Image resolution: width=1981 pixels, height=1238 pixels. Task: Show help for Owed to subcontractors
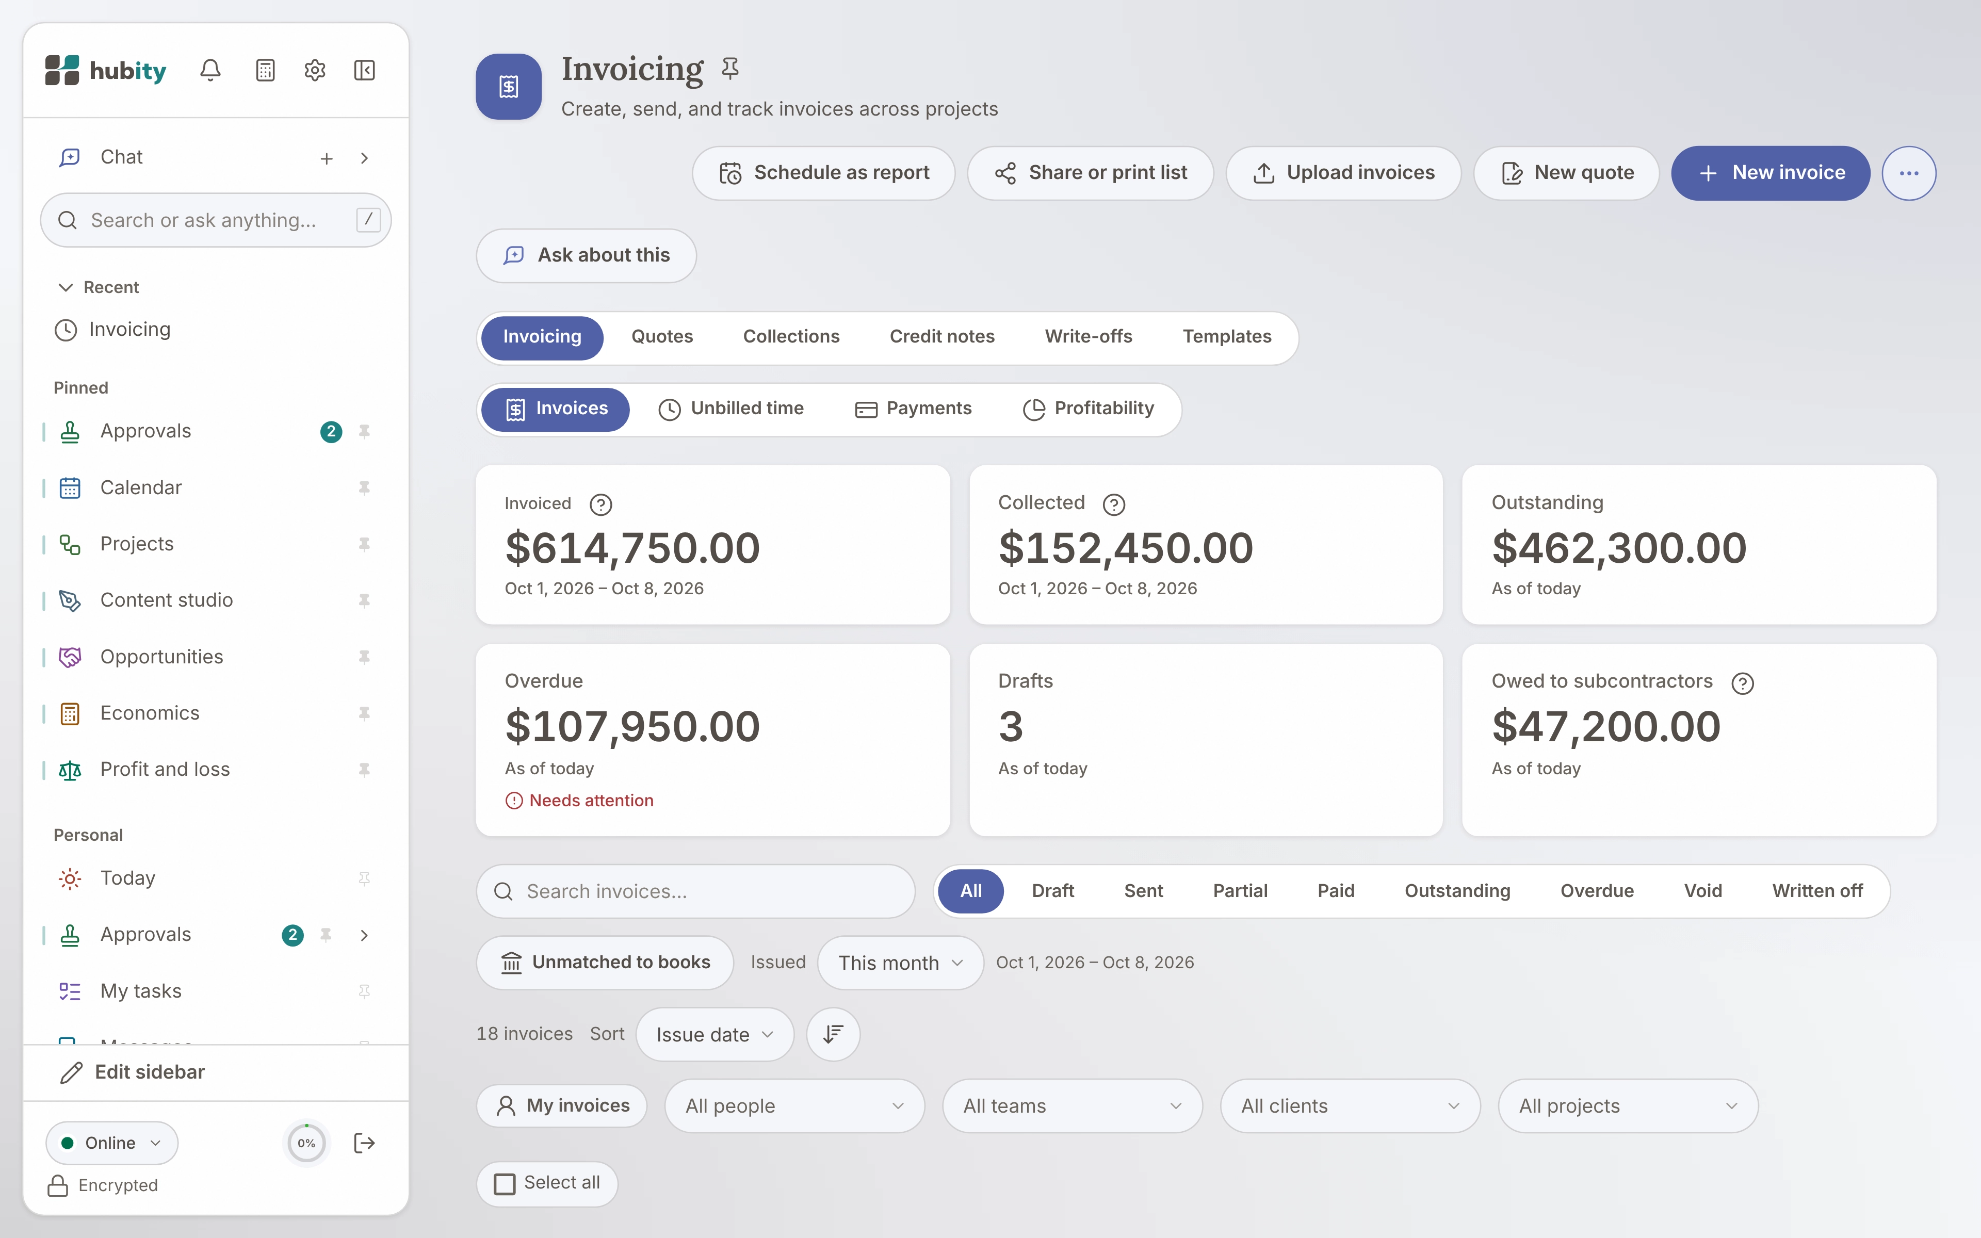[1743, 683]
